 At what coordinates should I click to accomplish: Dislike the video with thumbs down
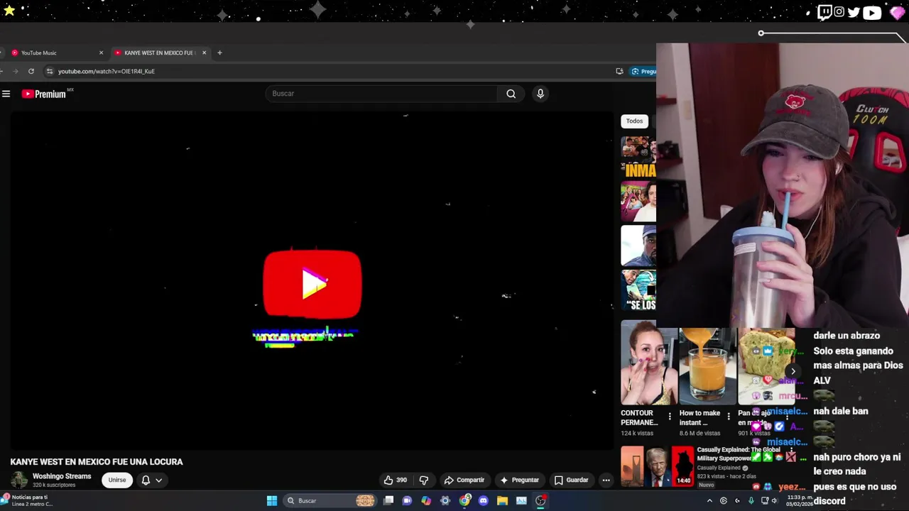(424, 480)
